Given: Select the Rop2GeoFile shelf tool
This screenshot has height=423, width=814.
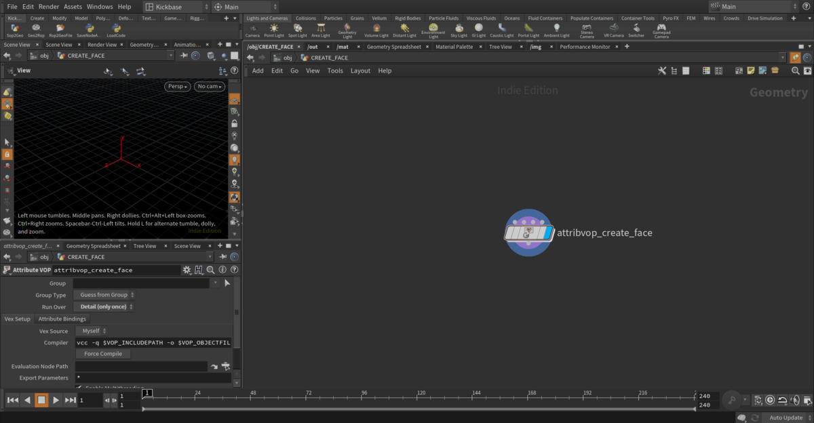Looking at the screenshot, I should click(x=60, y=31).
